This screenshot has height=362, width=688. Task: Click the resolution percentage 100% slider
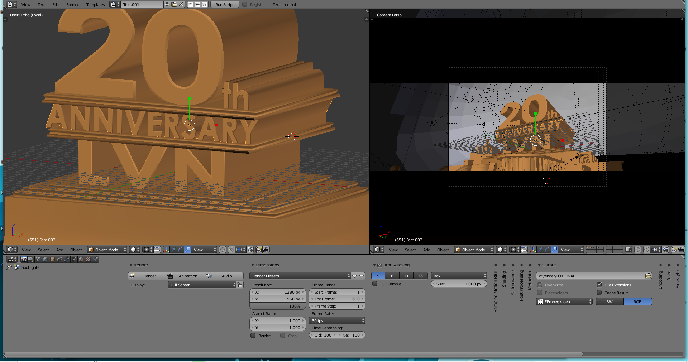(x=277, y=306)
